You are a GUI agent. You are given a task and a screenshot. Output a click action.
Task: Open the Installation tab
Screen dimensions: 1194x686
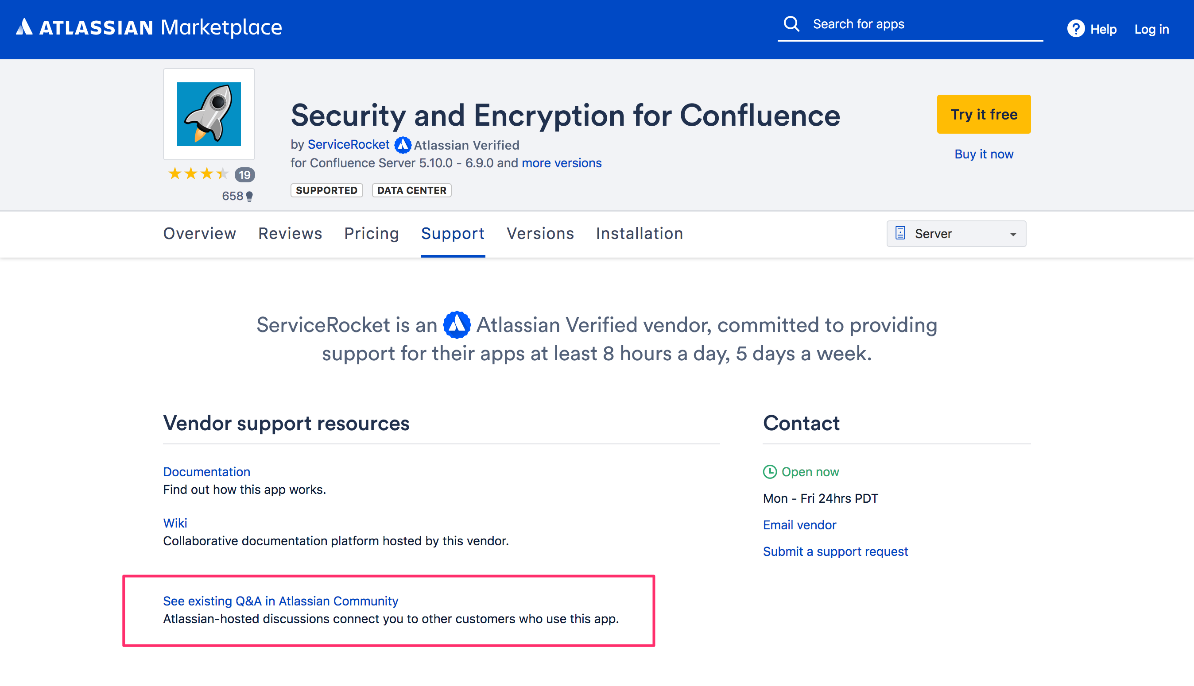click(x=639, y=233)
